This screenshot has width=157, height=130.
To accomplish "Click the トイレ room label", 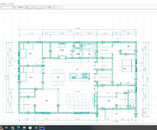I will [132, 100].
